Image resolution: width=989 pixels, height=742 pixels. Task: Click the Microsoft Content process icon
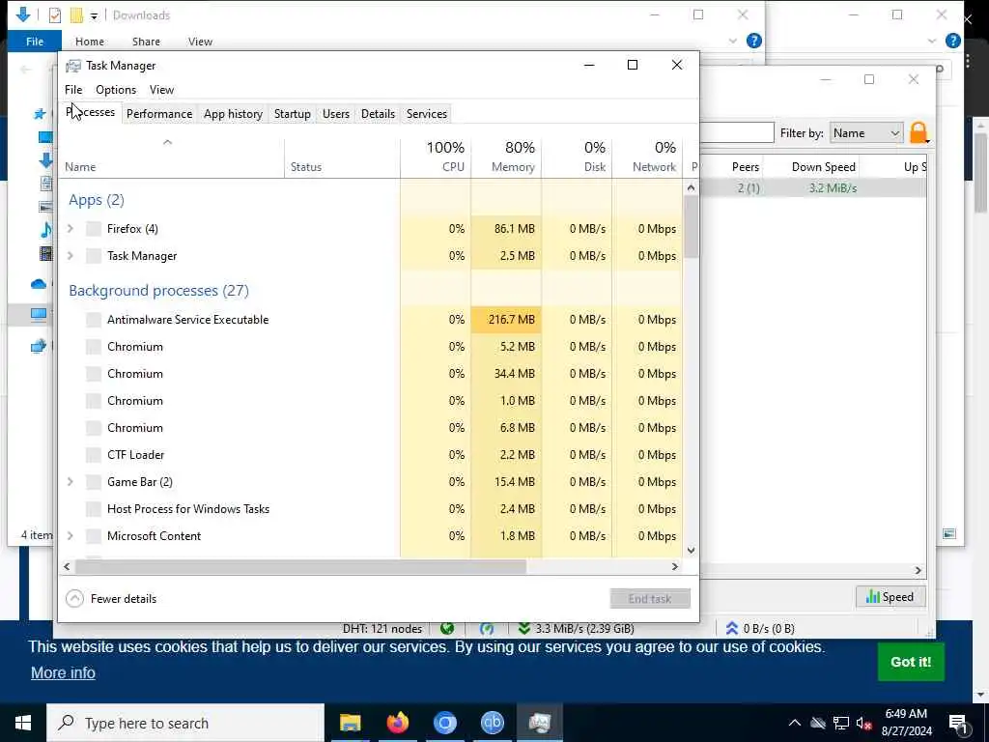(x=94, y=536)
